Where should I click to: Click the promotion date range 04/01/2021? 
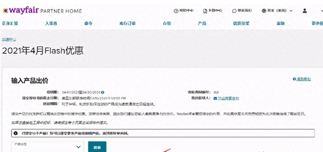81,92
